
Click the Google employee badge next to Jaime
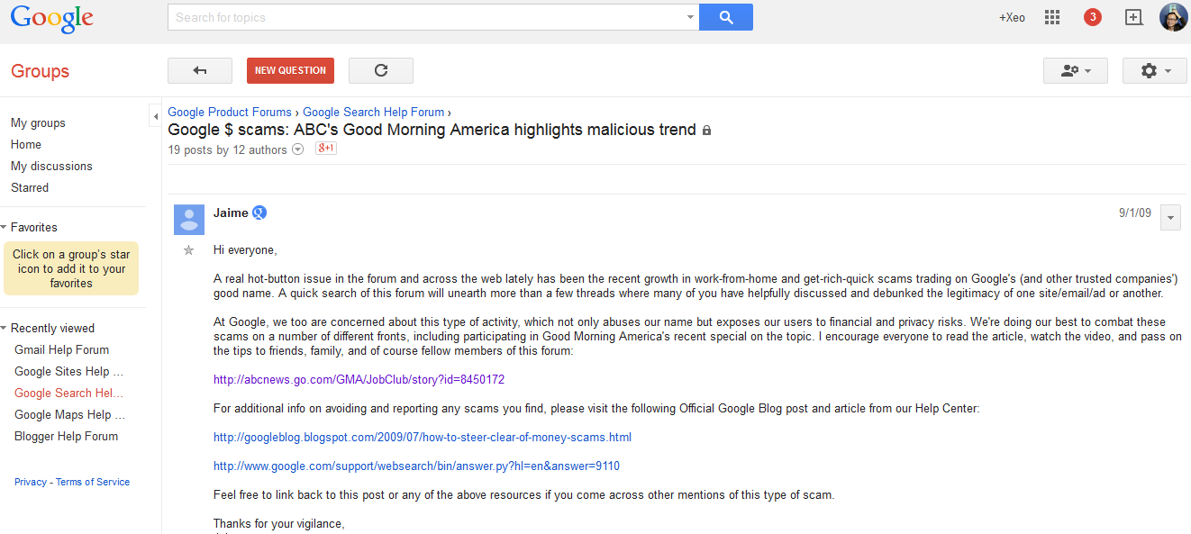[259, 213]
